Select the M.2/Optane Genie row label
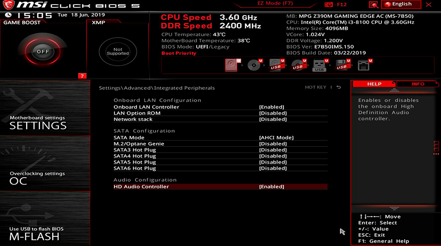The image size is (441, 246). click(x=139, y=144)
